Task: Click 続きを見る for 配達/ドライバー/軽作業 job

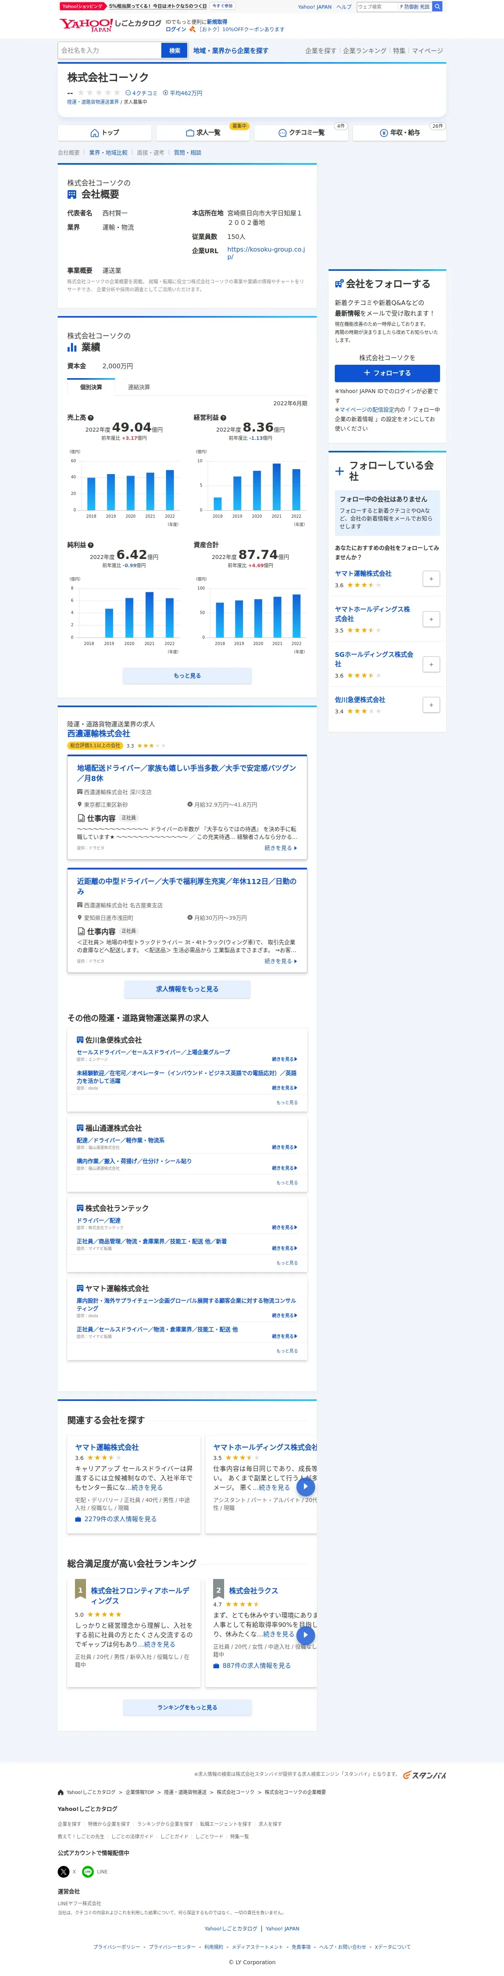Action: click(285, 1147)
